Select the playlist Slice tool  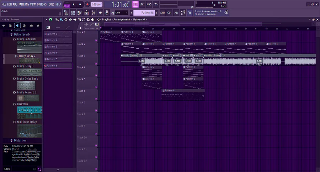pyautogui.click(x=79, y=20)
